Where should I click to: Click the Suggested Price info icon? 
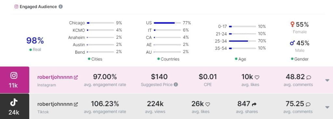click(x=176, y=85)
